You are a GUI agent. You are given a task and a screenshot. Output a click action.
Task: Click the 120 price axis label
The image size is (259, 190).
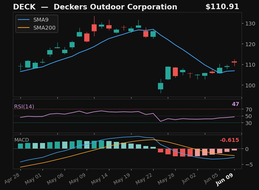[250, 44]
